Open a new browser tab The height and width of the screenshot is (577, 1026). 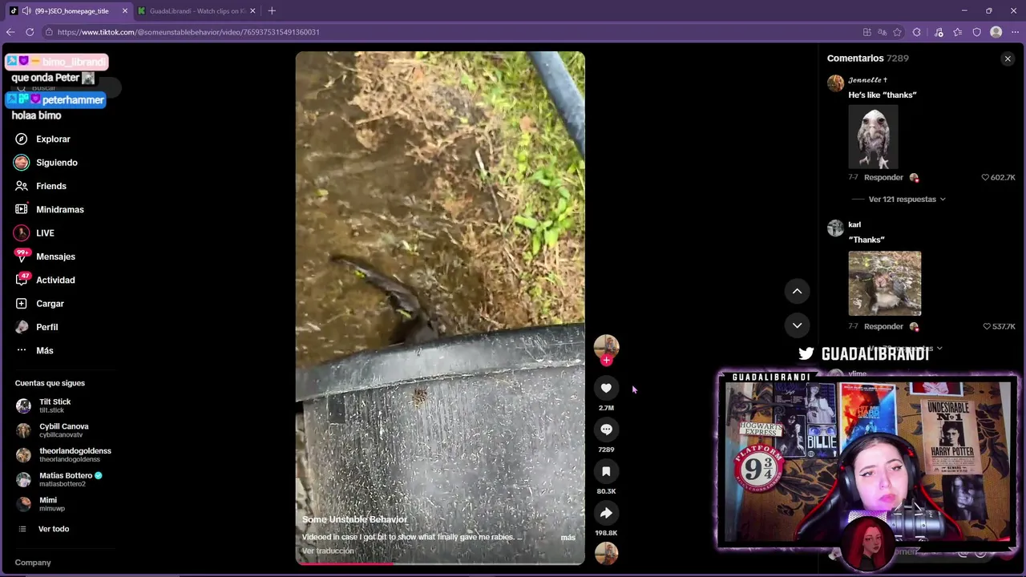click(272, 11)
